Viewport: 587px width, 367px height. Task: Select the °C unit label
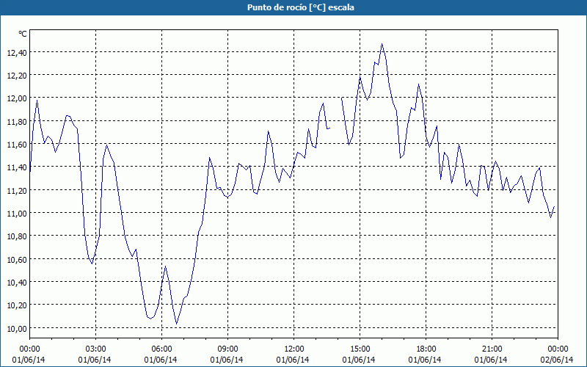(x=23, y=34)
